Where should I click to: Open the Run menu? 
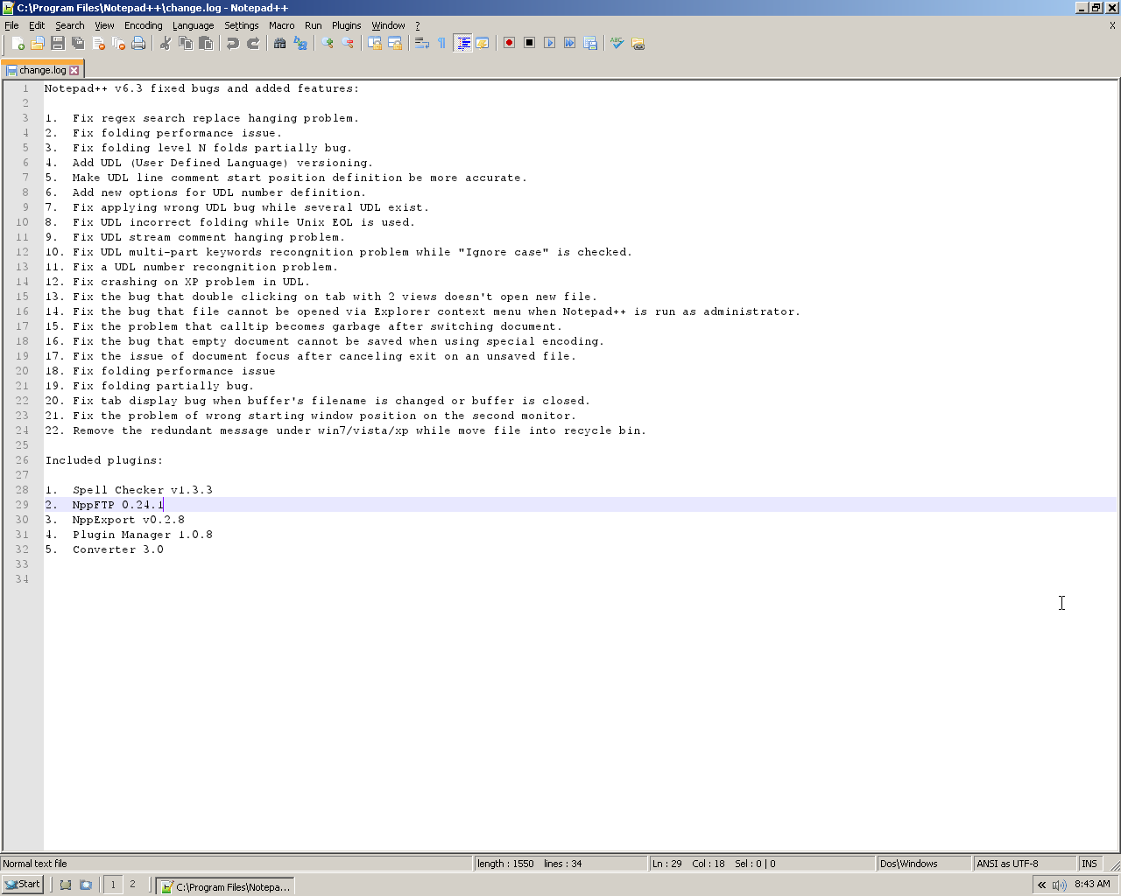(x=314, y=25)
